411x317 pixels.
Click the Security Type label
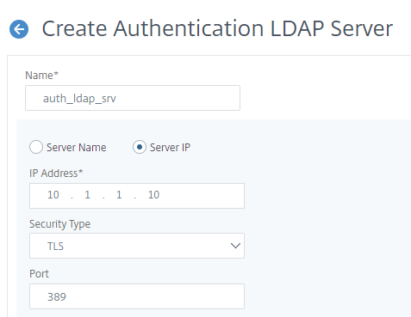(x=59, y=224)
